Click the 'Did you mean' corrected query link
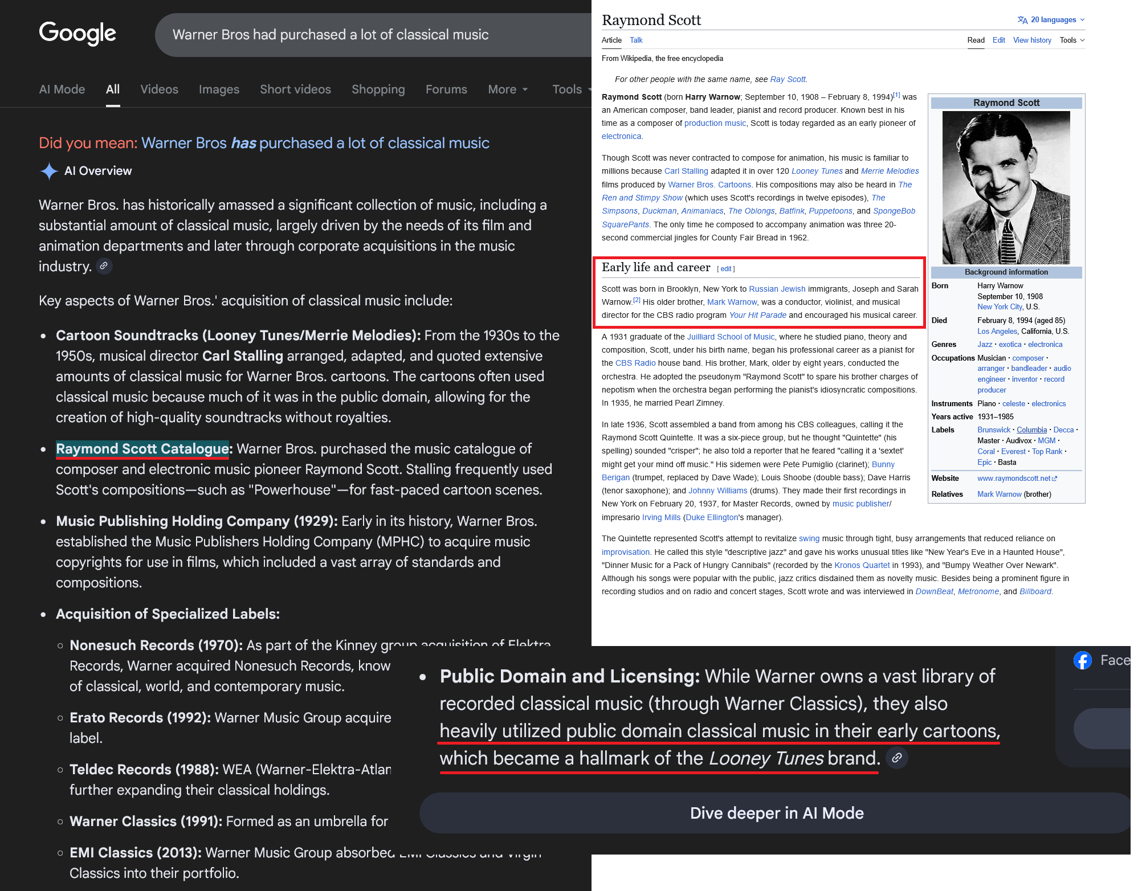 pos(315,143)
